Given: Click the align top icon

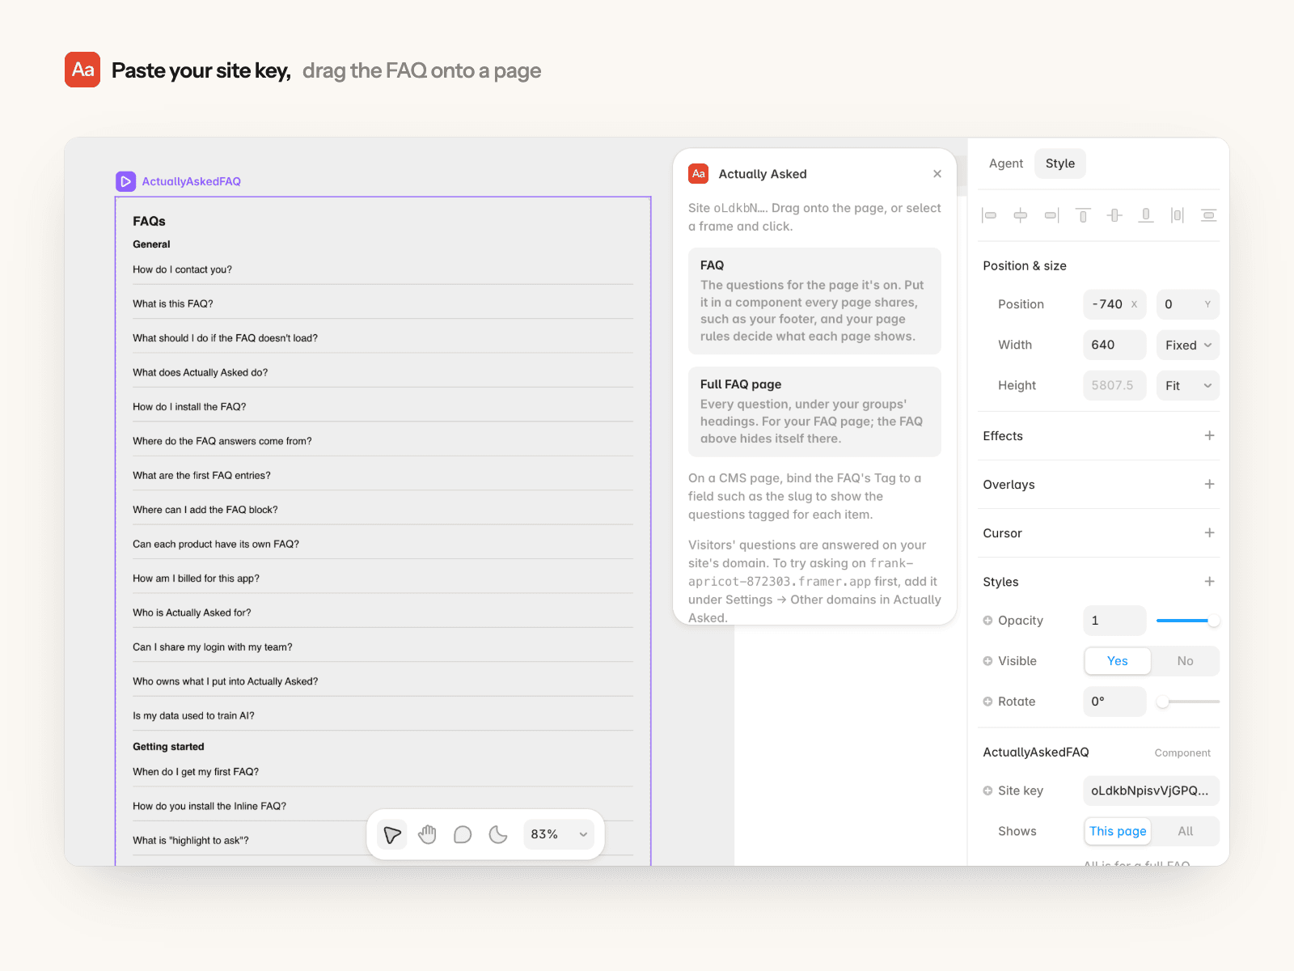Looking at the screenshot, I should coord(1083,215).
